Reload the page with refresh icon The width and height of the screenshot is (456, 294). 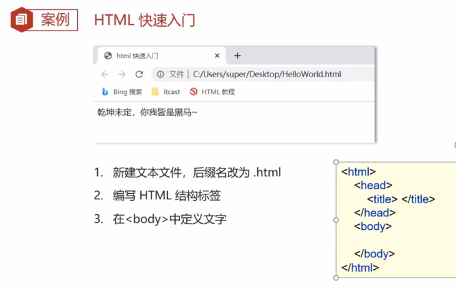(139, 75)
